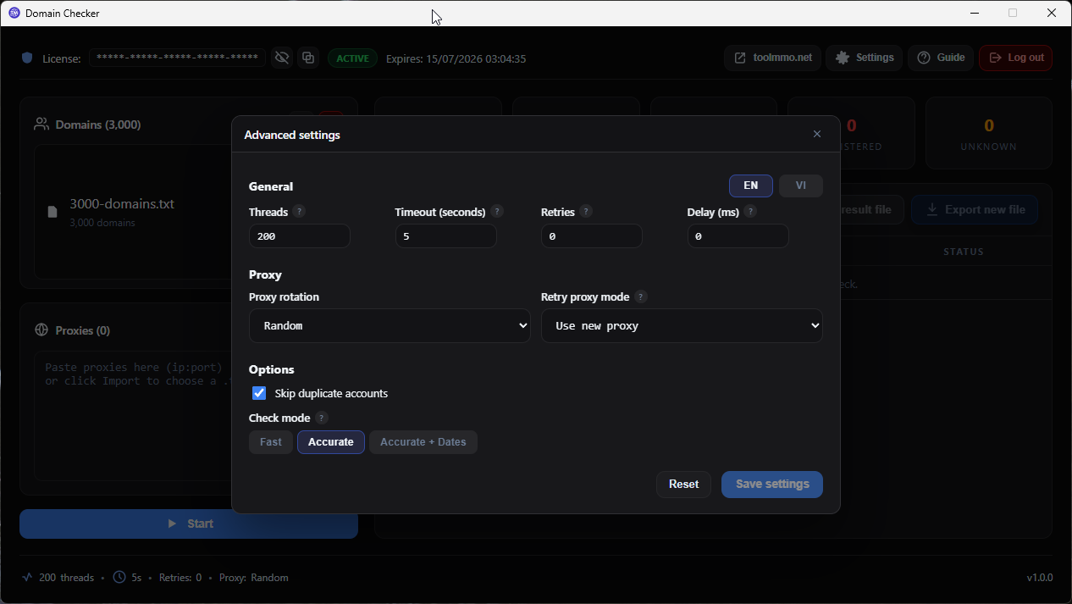Click the Timeout seconds input field
This screenshot has width=1072, height=604.
click(x=445, y=236)
